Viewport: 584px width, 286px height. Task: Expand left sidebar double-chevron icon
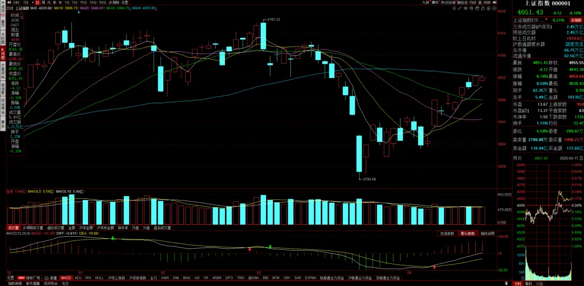click(3, 3)
